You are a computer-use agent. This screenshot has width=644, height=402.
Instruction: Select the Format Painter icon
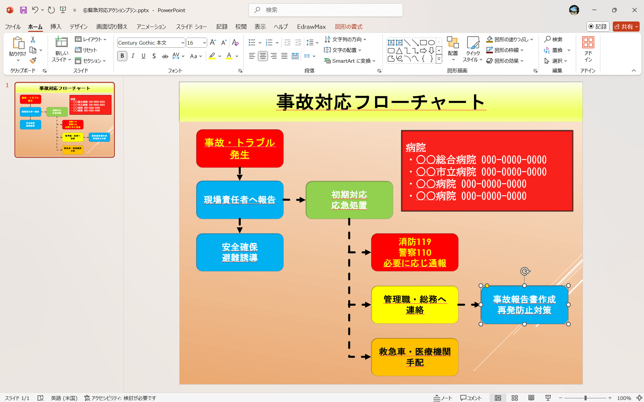tap(33, 60)
